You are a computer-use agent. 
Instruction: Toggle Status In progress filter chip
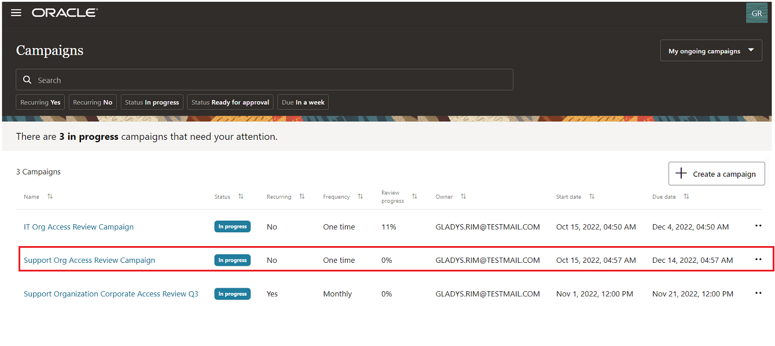[152, 102]
